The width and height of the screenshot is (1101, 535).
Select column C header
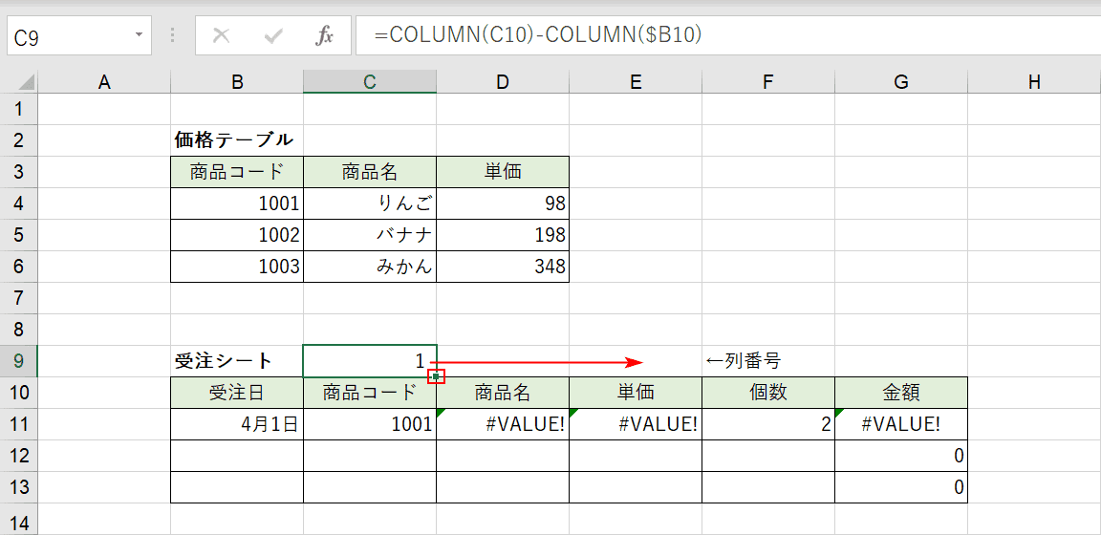(369, 82)
